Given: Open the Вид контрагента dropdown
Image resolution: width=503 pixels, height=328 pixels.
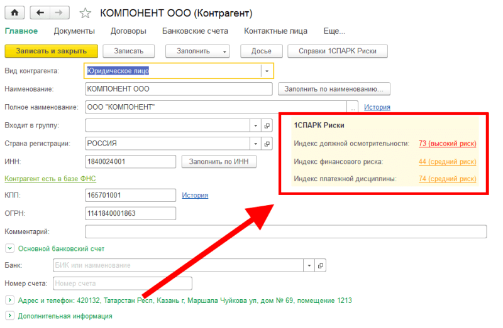Looking at the screenshot, I should 267,71.
